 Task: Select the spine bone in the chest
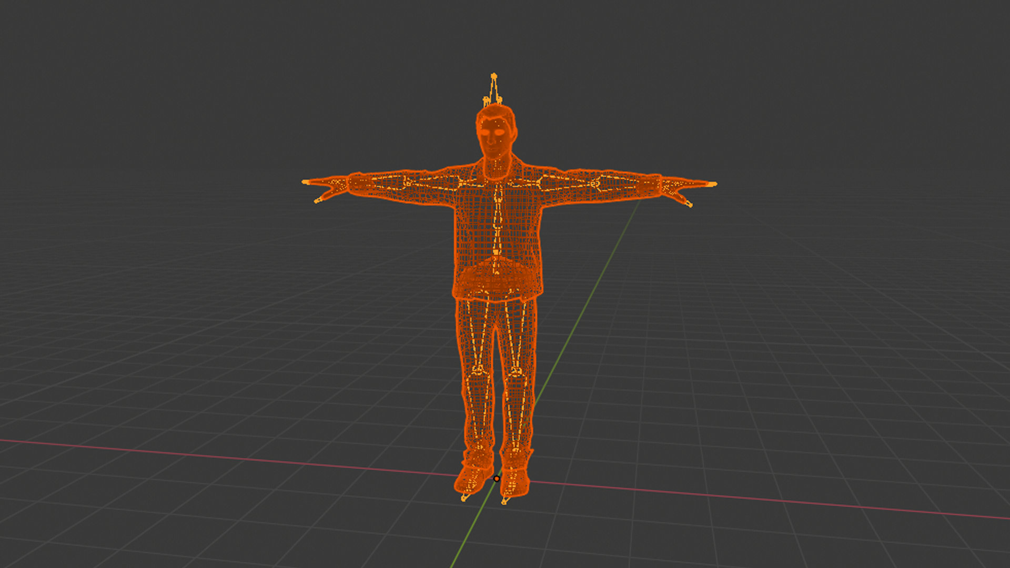click(x=497, y=210)
